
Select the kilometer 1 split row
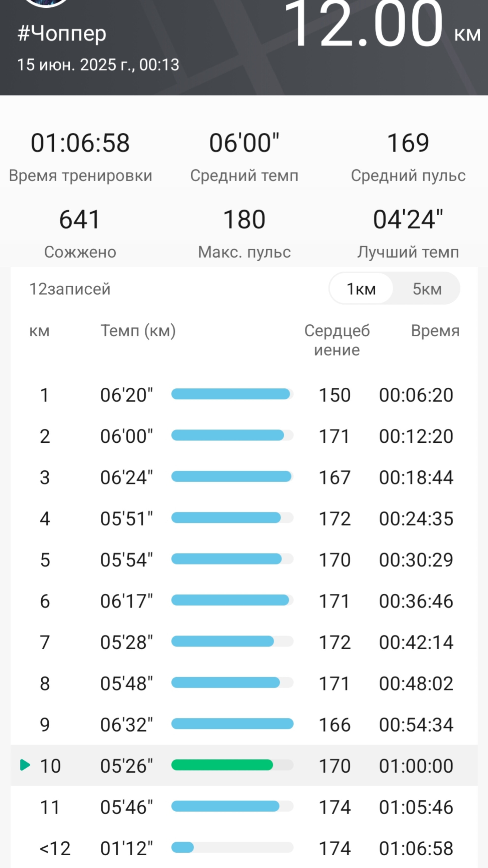click(x=244, y=395)
